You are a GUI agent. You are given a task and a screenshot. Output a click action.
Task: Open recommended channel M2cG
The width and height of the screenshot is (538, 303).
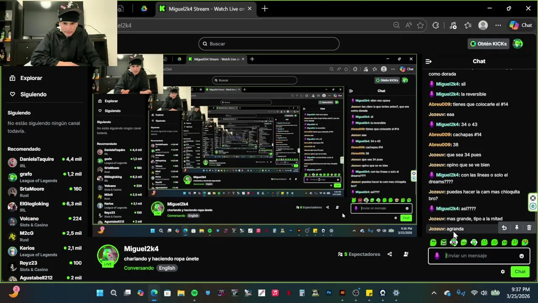point(45,236)
